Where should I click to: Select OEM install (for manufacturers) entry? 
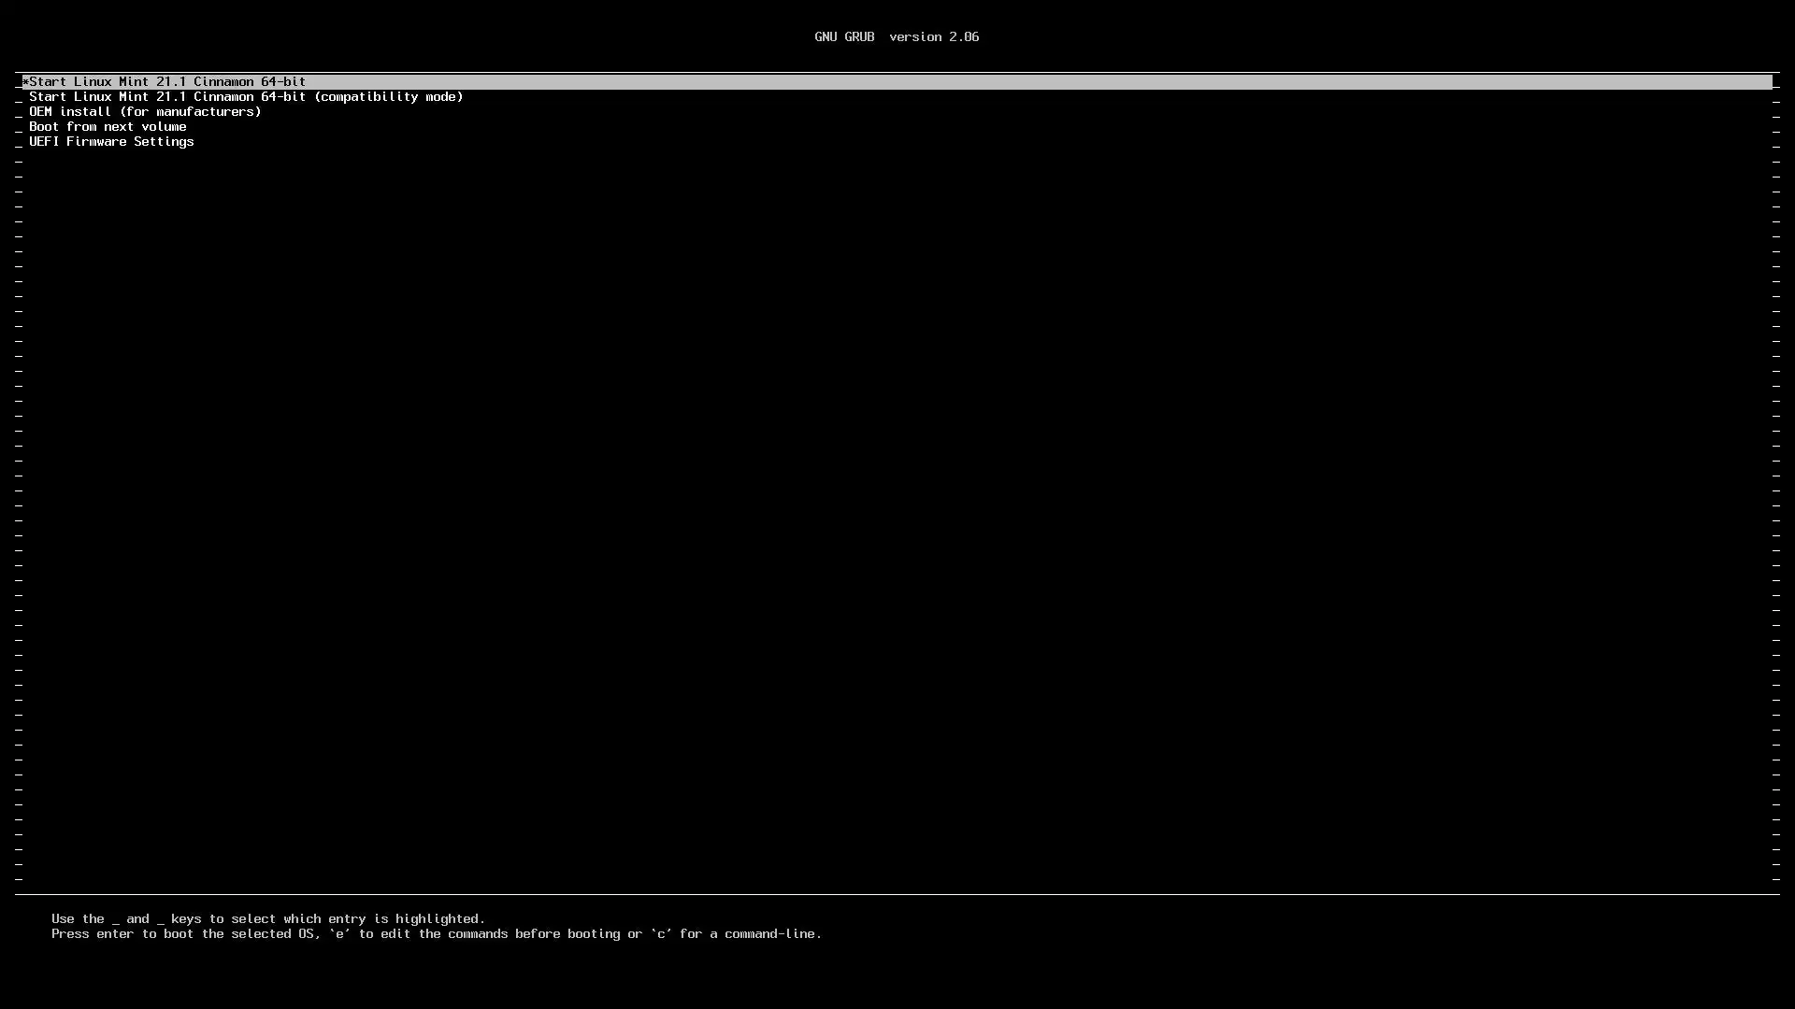coord(145,112)
